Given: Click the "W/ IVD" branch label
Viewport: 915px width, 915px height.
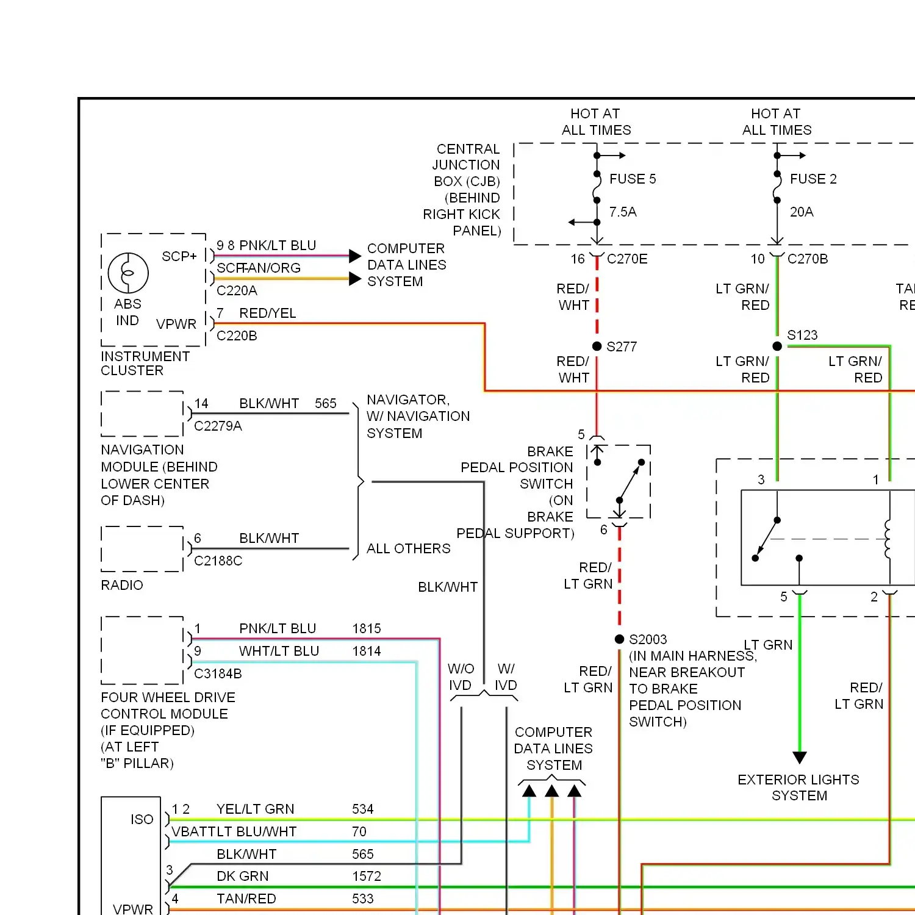Looking at the screenshot, I should (506, 677).
